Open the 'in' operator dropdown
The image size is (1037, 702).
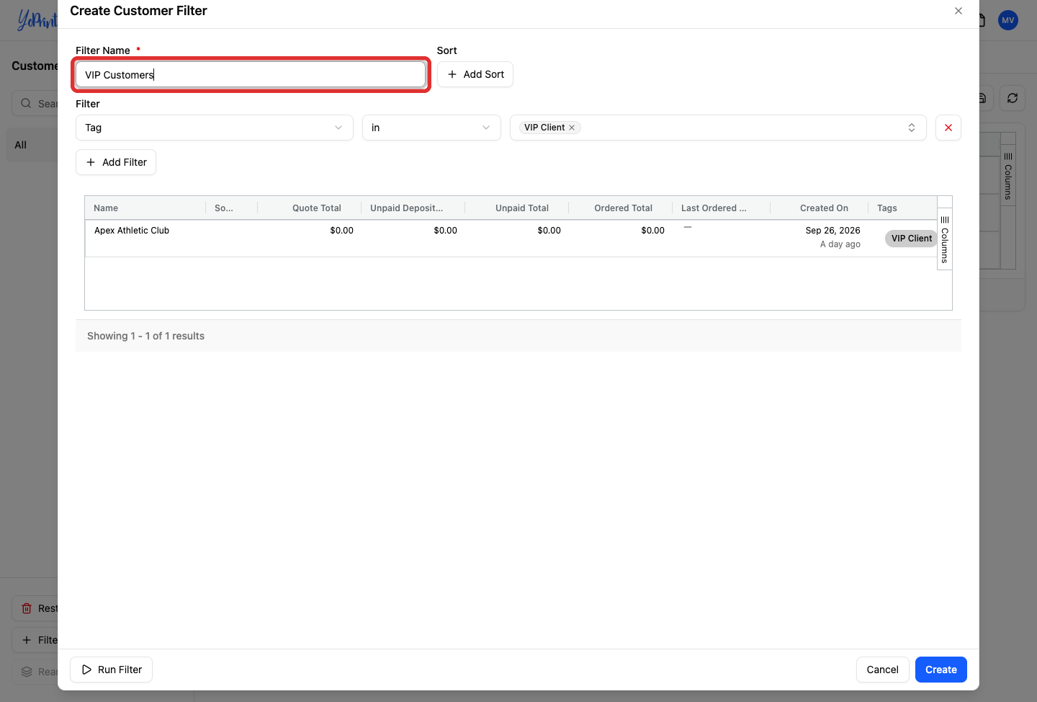coord(431,128)
